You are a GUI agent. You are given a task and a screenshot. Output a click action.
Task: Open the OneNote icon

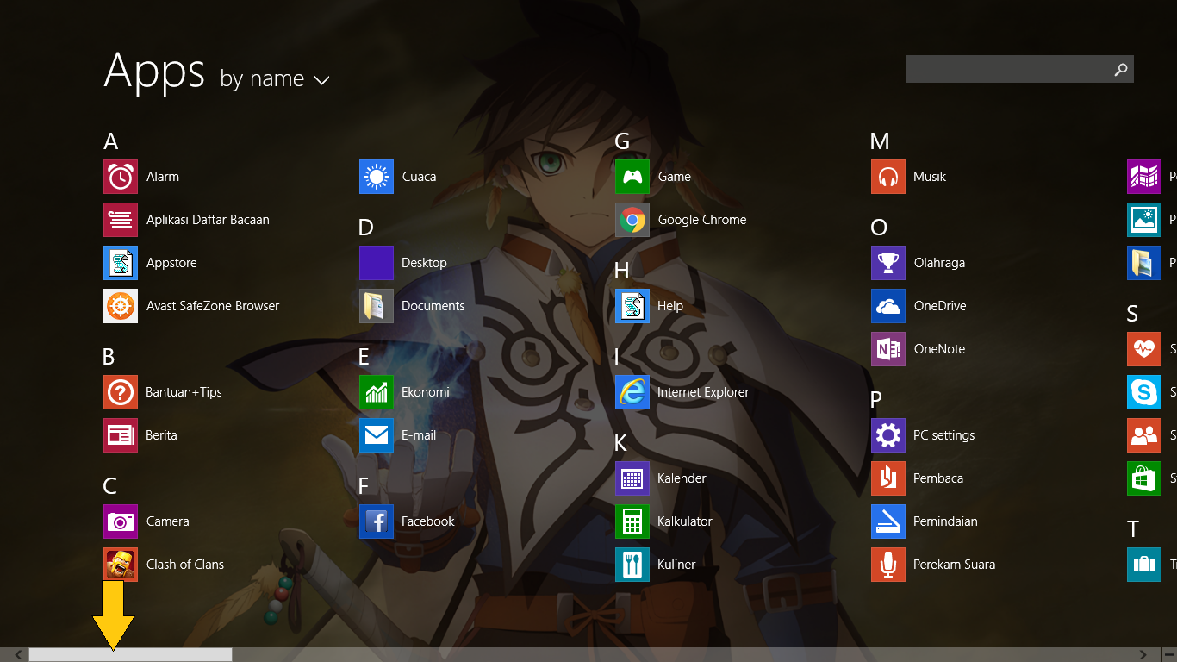888,349
